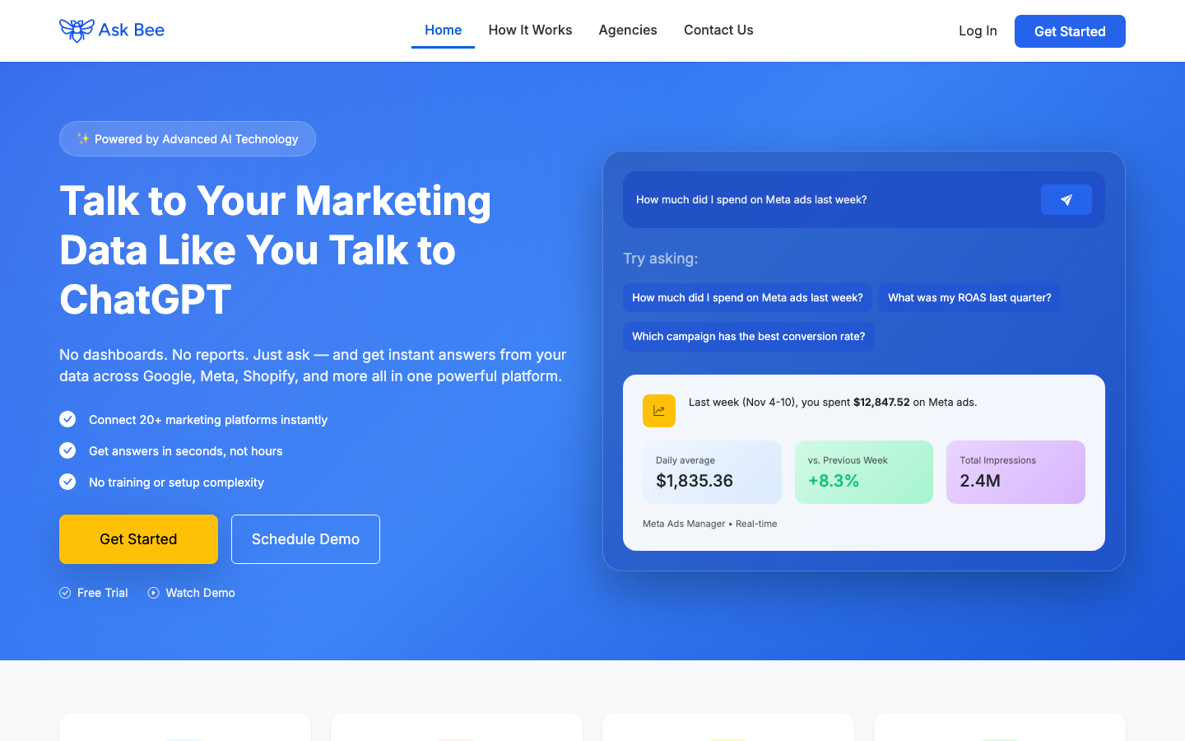Click the Total Impressions 2.4M card
The width and height of the screenshot is (1185, 741).
pos(1015,472)
